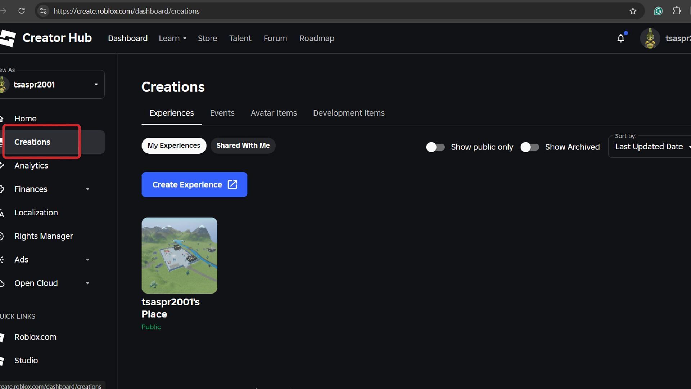Open the View As tsaspr2001 account dropdown
Viewport: 691px width, 389px height.
click(x=52, y=84)
